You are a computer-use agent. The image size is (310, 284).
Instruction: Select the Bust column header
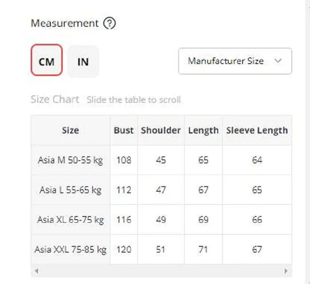pyautogui.click(x=124, y=130)
